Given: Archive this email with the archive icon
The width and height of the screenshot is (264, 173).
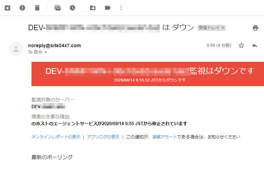Looking at the screenshot, I should tap(7, 8).
